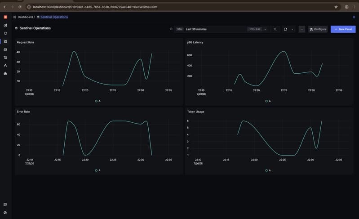Click the Token Usage panel title

[x=195, y=112]
